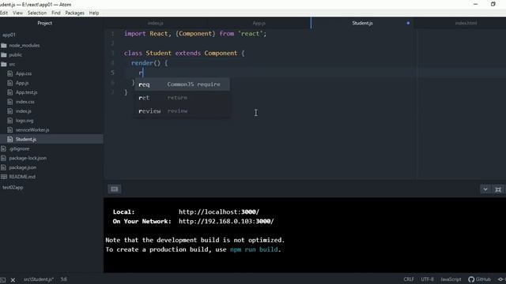Toggle the terminal icon in status bar
The width and height of the screenshot is (506, 284).
click(x=3, y=280)
